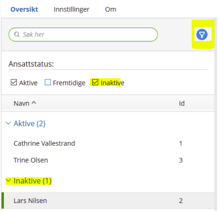Screen dimensions: 219x211
Task: Open the Om tab
Action: [x=111, y=10]
